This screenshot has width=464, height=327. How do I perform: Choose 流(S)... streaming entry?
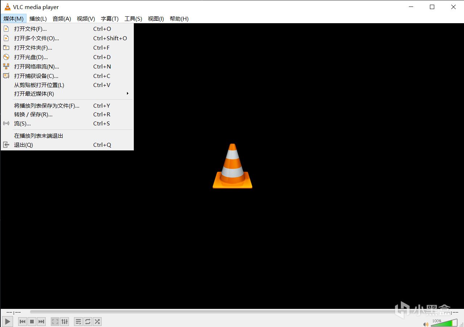(67, 123)
